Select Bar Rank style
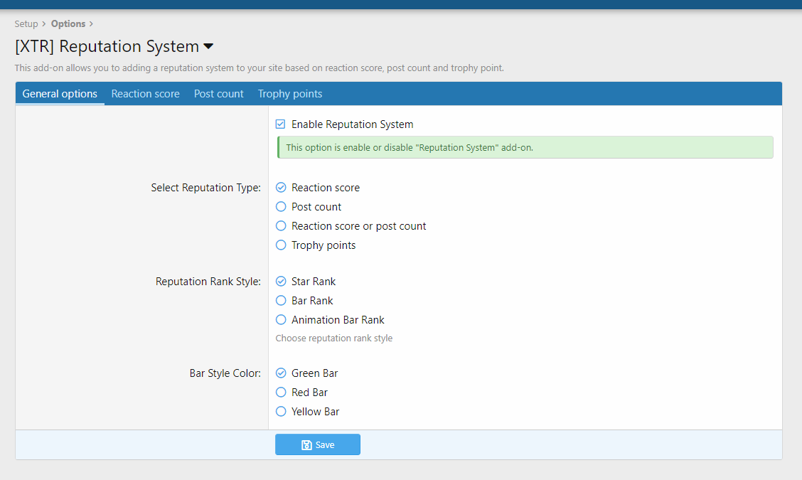Image resolution: width=802 pixels, height=480 pixels. pos(281,301)
